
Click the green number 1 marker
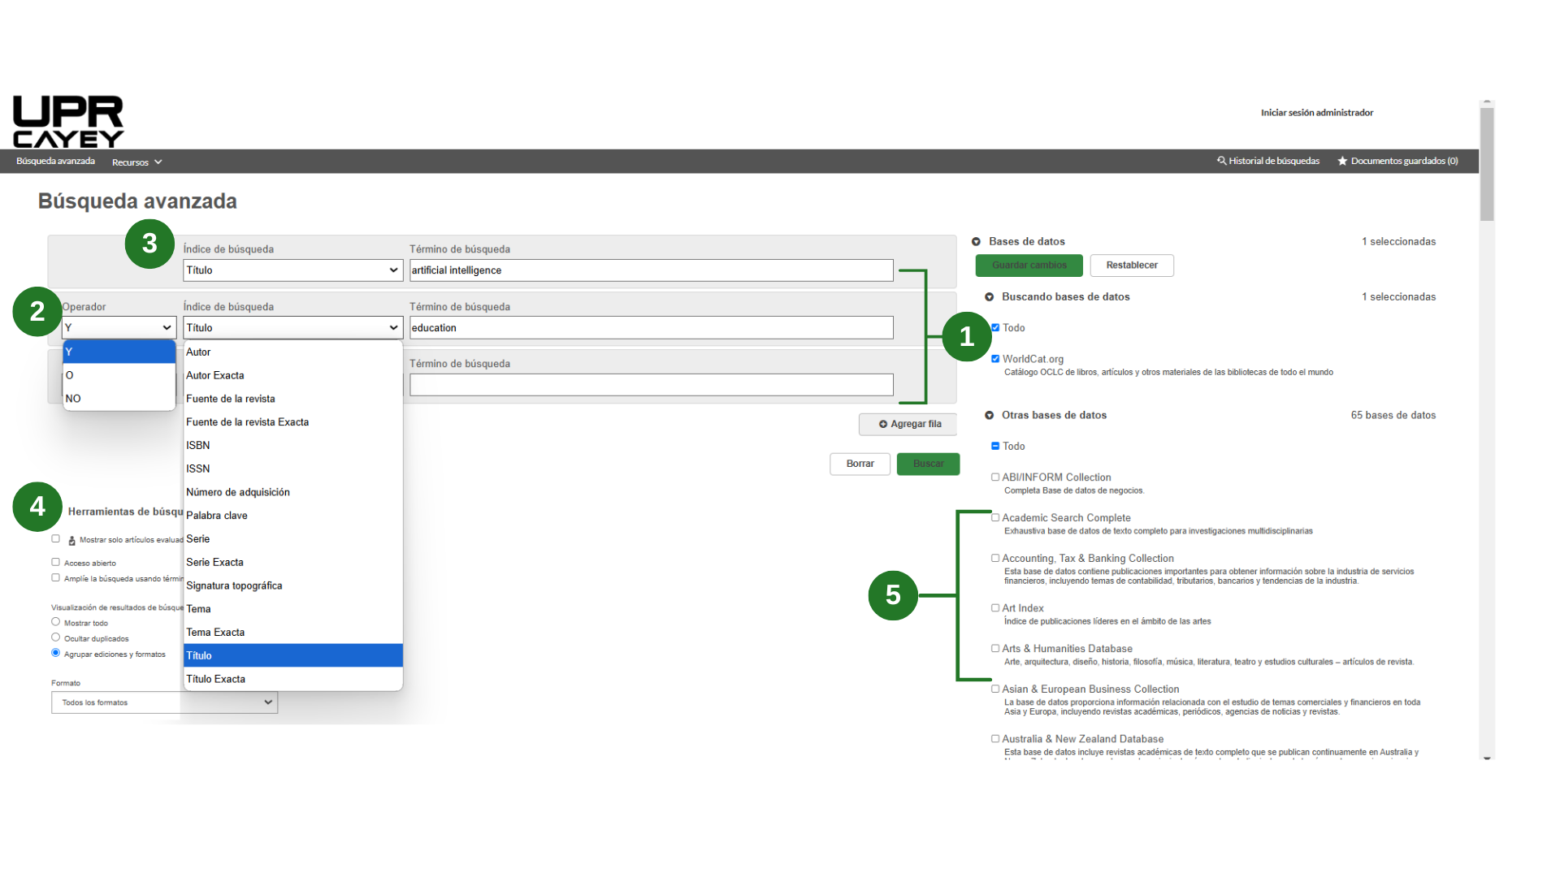pyautogui.click(x=966, y=336)
